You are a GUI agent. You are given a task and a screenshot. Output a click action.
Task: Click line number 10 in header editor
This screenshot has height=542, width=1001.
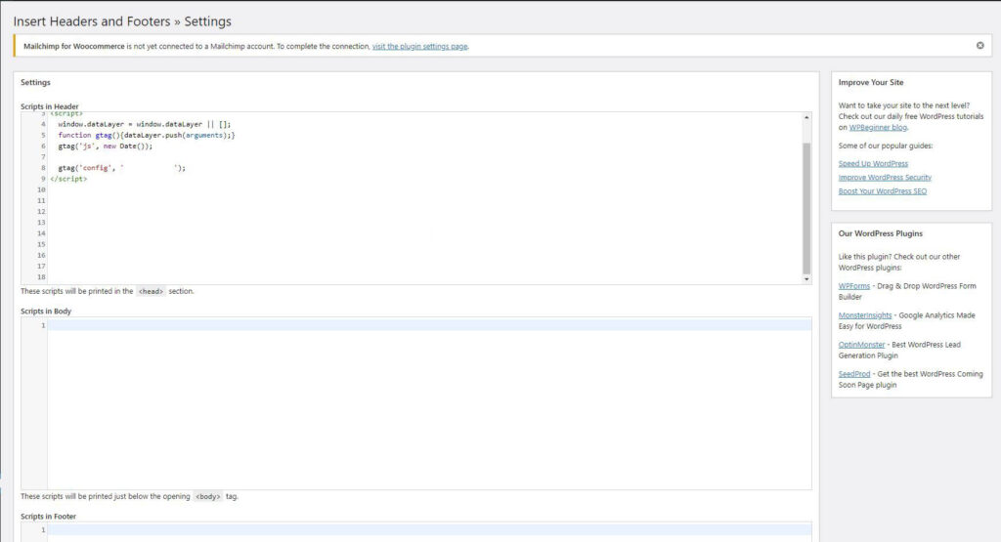pyautogui.click(x=41, y=190)
